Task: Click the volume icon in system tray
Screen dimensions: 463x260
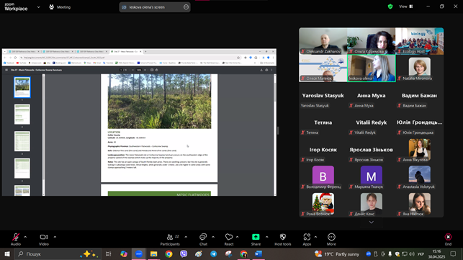Action: pos(412,254)
